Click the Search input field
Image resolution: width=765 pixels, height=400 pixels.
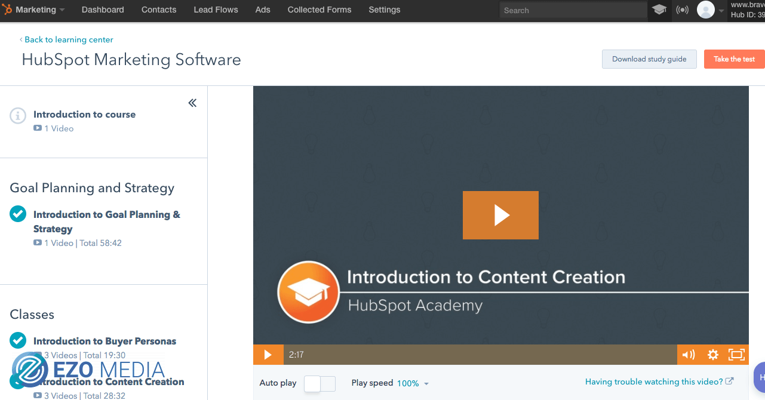(573, 10)
